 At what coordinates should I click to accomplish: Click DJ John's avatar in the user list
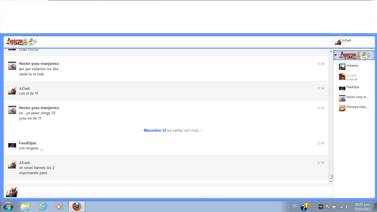pyautogui.click(x=342, y=77)
